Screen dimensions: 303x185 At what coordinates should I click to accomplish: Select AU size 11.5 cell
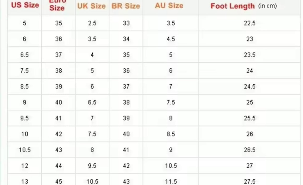[171, 181]
